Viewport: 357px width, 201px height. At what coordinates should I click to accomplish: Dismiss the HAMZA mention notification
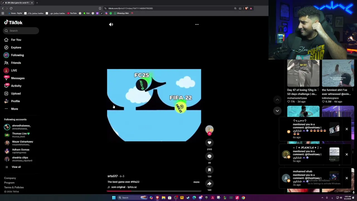pyautogui.click(x=347, y=154)
